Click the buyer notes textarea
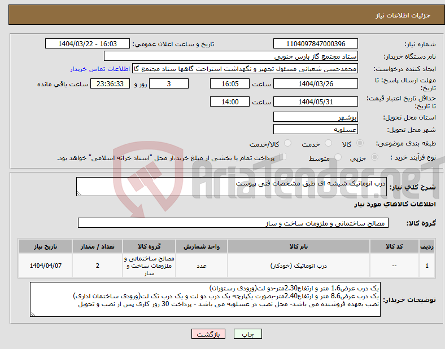Screen dimensions: 445x349 click(205, 299)
